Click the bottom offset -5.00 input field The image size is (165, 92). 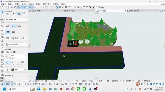tap(18, 59)
